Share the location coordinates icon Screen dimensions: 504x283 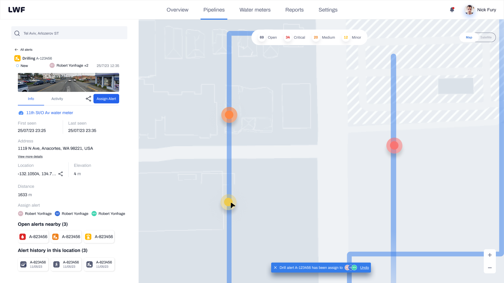pyautogui.click(x=61, y=174)
